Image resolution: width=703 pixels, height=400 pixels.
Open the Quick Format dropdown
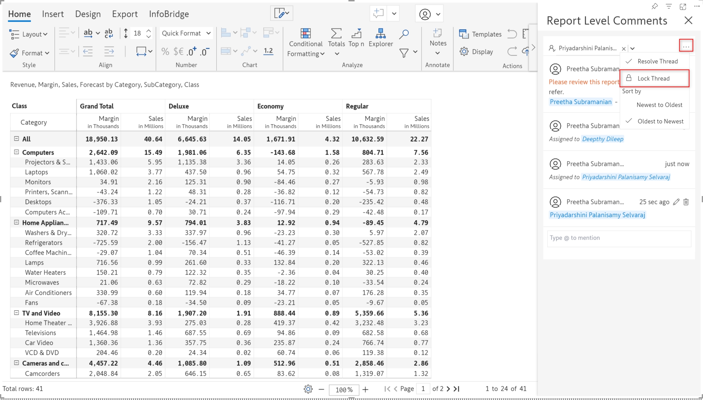point(186,33)
